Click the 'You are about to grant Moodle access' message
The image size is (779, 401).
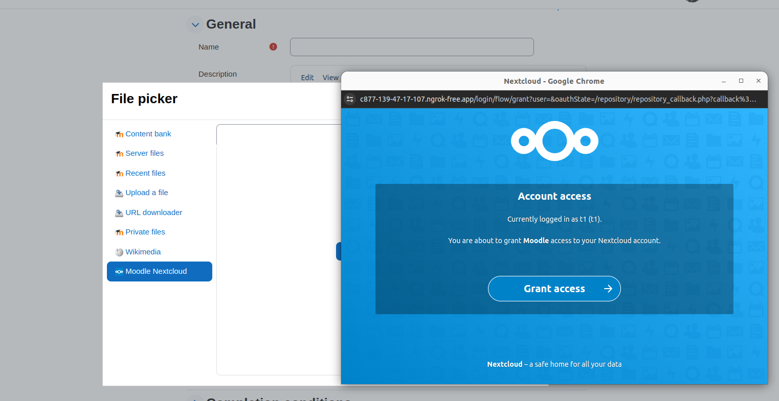click(x=554, y=241)
